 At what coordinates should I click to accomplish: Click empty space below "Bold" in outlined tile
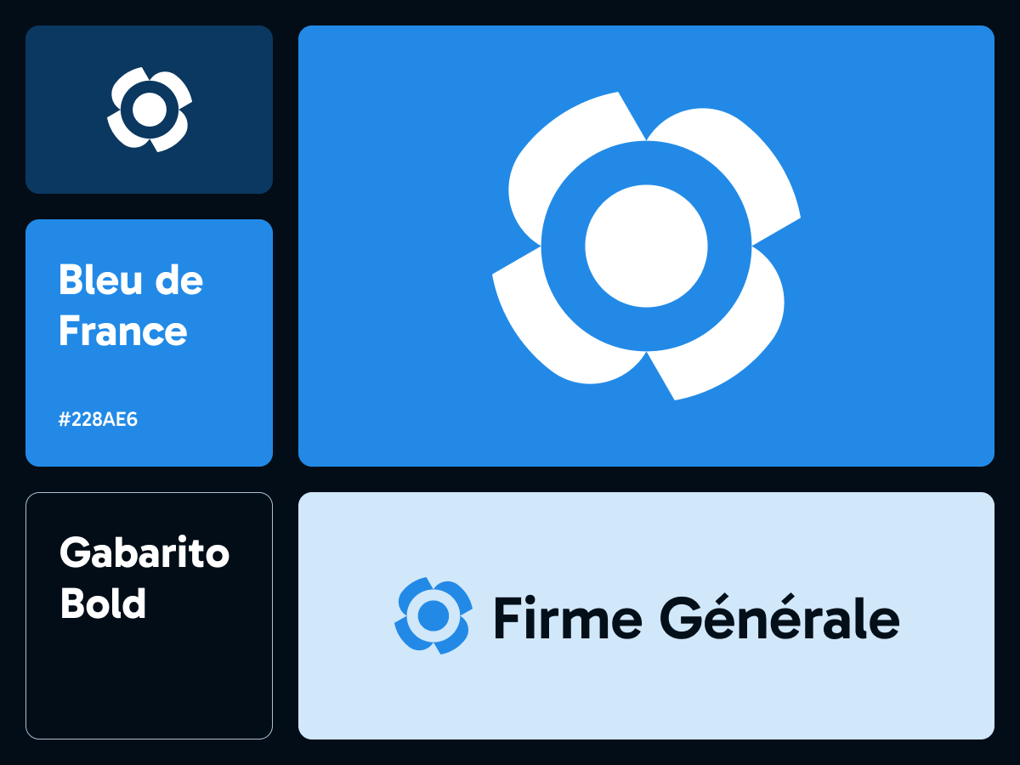pos(149,680)
